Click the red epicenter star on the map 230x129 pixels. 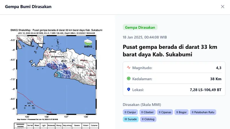56,75
